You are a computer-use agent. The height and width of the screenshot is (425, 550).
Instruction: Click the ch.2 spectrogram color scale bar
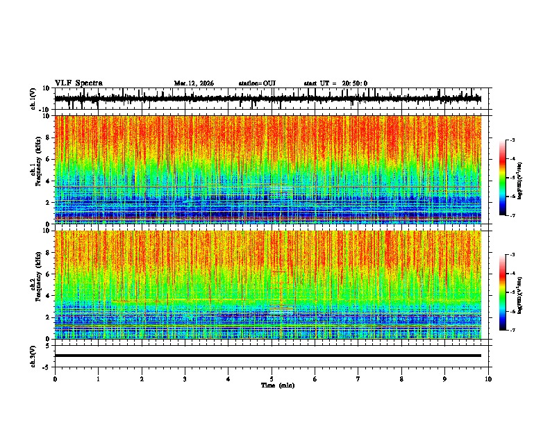[503, 292]
